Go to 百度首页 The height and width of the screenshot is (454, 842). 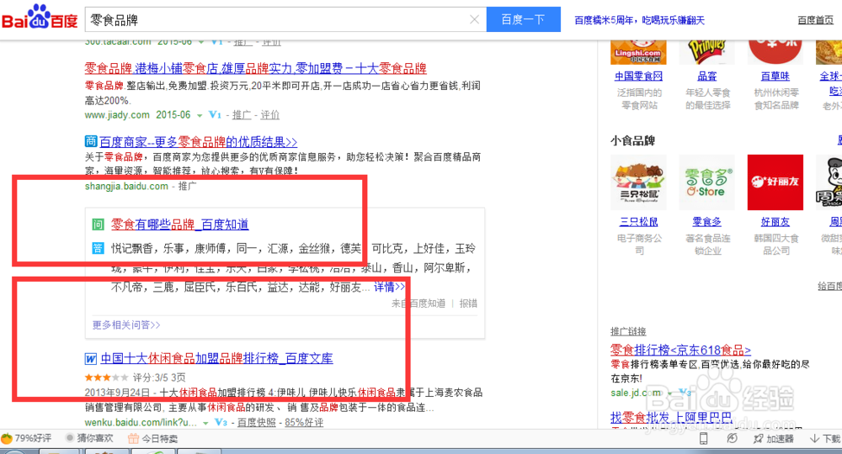click(815, 20)
